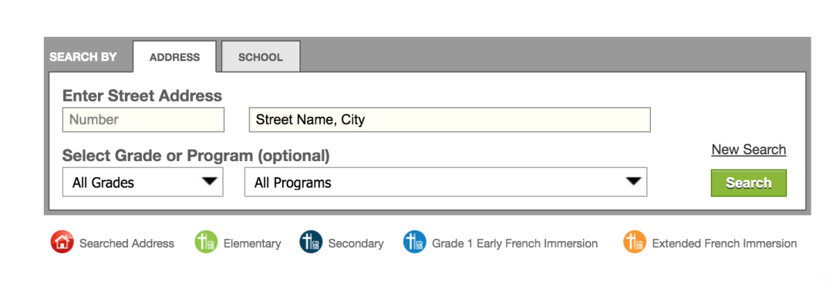Screen dimensions: 833x282
Task: Switch to the ADDRESS tab
Action: (175, 57)
